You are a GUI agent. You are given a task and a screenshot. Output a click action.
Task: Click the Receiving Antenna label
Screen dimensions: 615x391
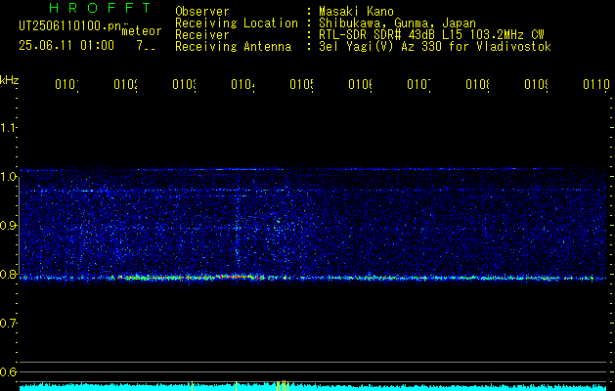point(233,47)
